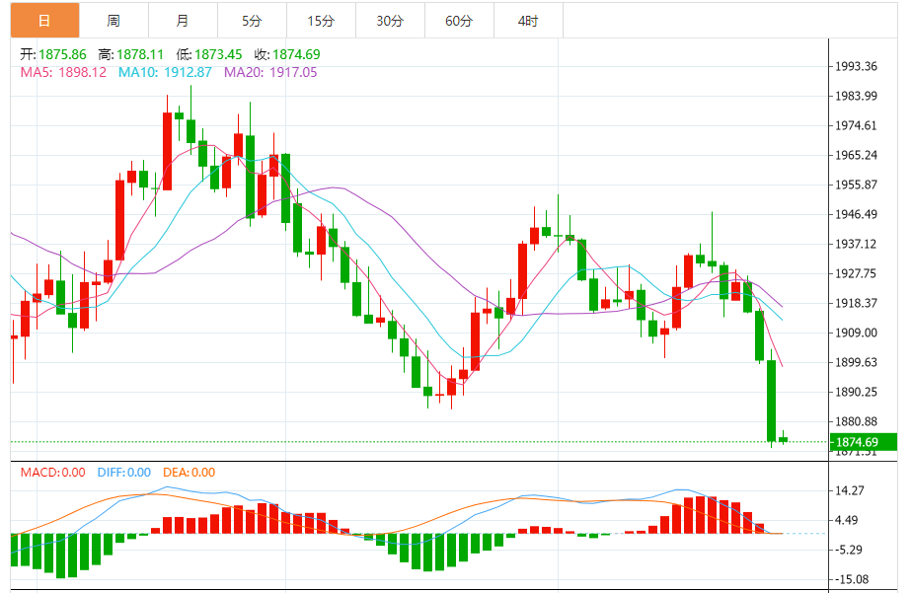Open the 15分 timeframe tab
This screenshot has width=911, height=593.
pyautogui.click(x=322, y=21)
